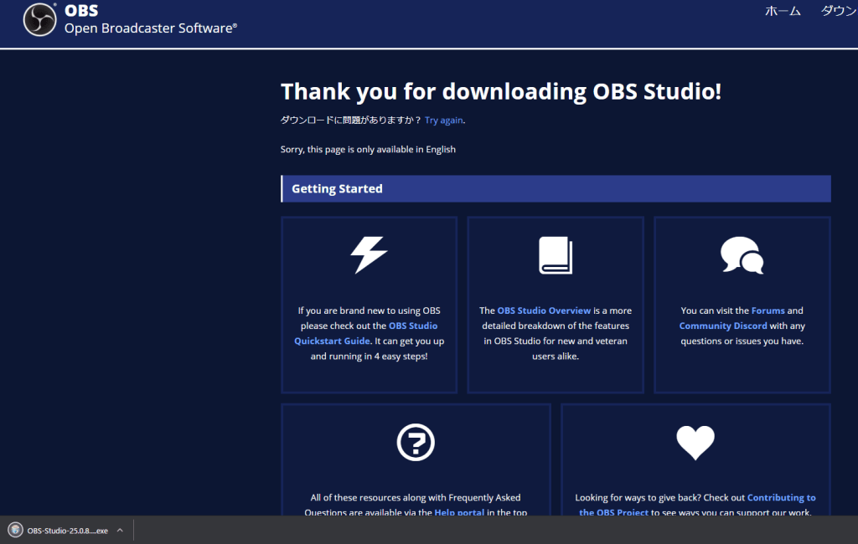Follow the Help portal link
This screenshot has height=544, width=858.
pos(460,512)
